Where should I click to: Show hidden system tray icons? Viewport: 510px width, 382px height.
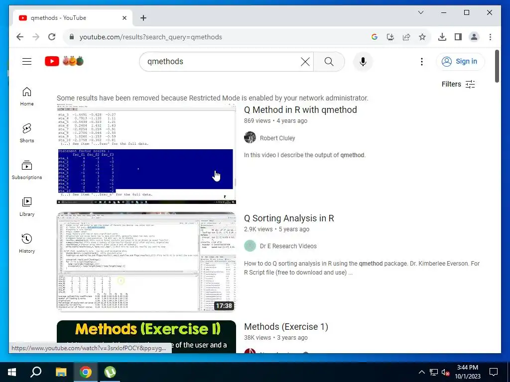(421, 372)
